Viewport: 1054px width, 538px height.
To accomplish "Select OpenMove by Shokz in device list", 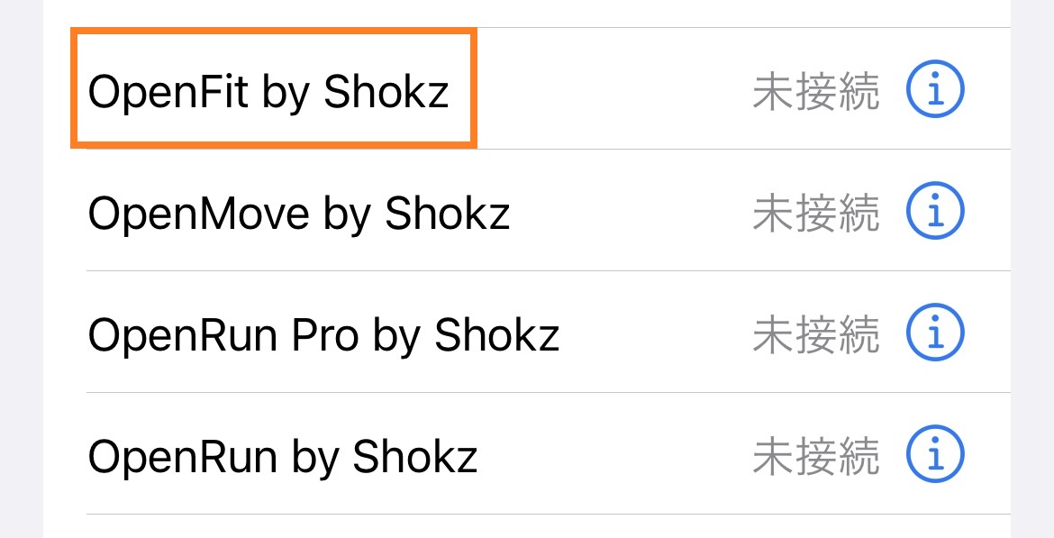I will (299, 214).
